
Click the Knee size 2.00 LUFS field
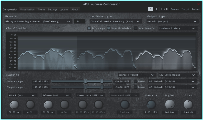[x=151, y=112]
